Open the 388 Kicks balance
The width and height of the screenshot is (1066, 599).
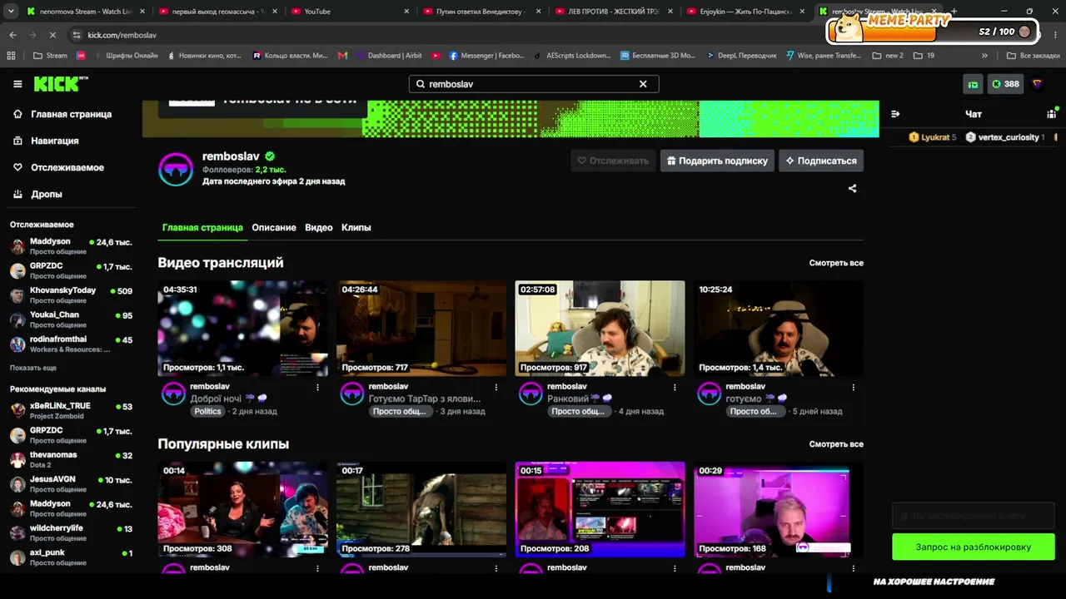[1005, 84]
